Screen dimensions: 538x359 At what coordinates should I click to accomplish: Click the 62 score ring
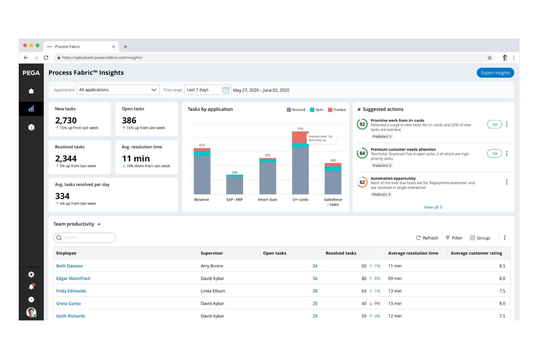point(362,182)
